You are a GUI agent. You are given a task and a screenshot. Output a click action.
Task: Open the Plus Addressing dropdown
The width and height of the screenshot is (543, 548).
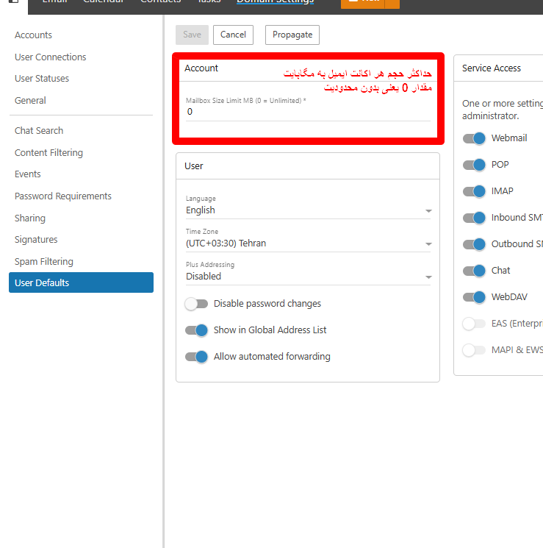click(x=308, y=277)
